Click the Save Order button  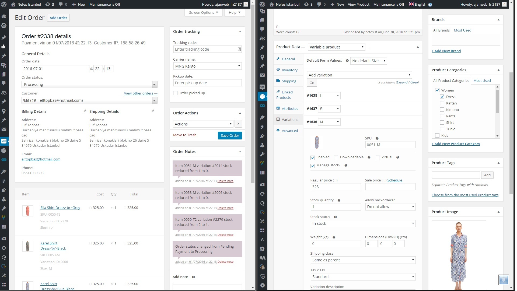tap(230, 135)
